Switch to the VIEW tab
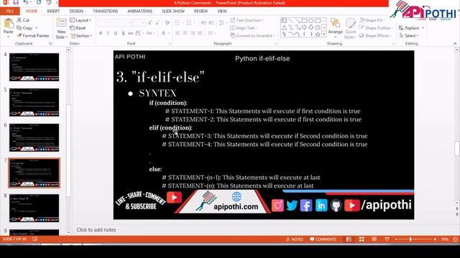 (x=222, y=11)
